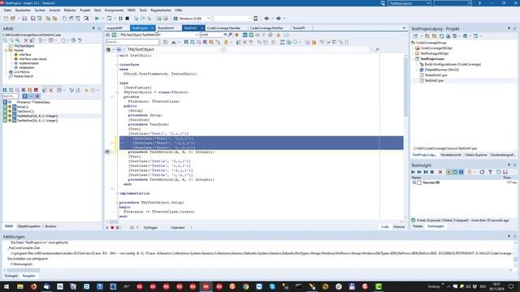Image resolution: width=520 pixels, height=292 pixels.
Task: Click the navigate Back arrow in main toolbar
Action: pos(266,19)
